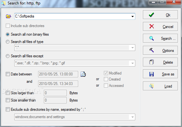Expand the excluded directories dropdown arrow
This screenshot has height=127, width=182.
[132, 117]
